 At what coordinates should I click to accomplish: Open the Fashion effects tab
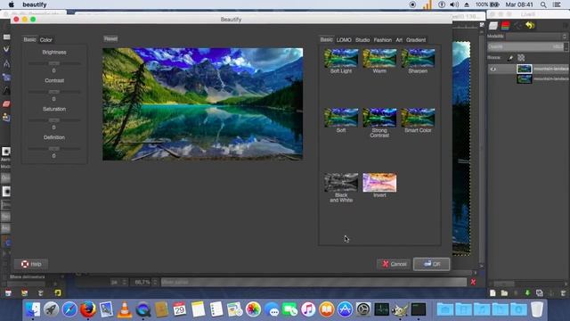382,39
